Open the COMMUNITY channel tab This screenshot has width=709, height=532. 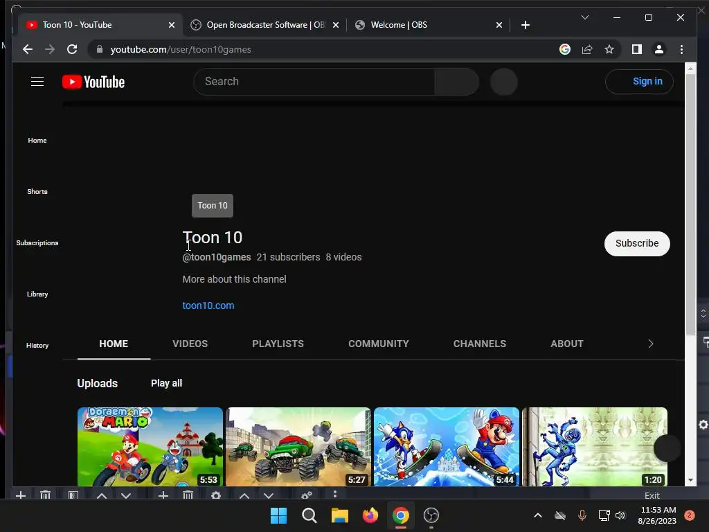click(x=379, y=344)
